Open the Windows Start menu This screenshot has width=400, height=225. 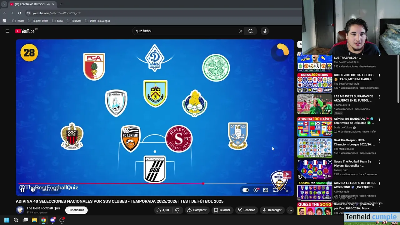(x=7, y=220)
